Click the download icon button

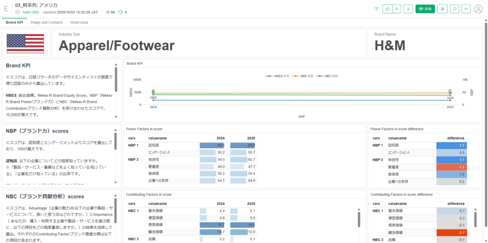408,9
